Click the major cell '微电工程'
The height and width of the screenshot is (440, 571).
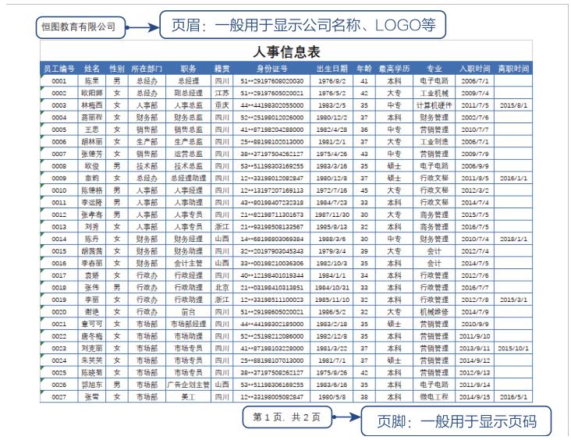pyautogui.click(x=434, y=397)
